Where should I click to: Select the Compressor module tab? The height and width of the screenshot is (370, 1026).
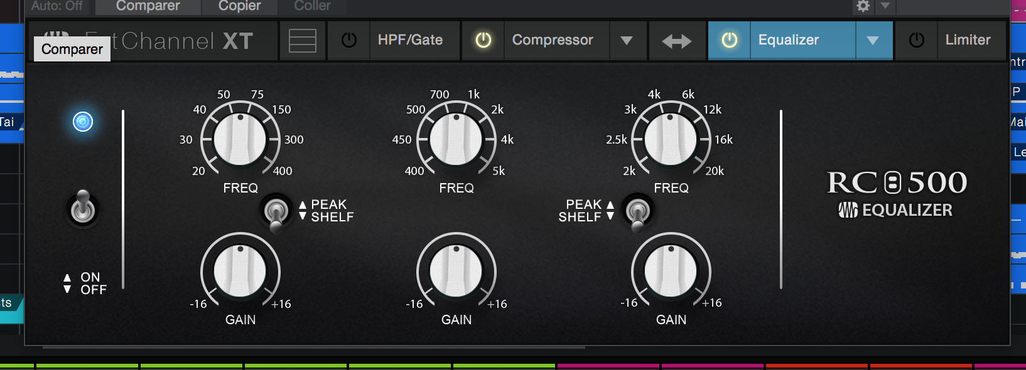553,40
